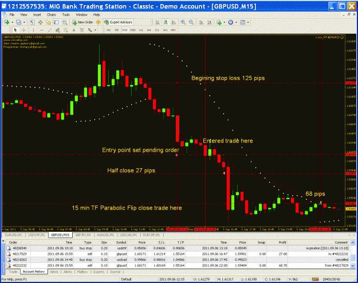Open the Profiles toolbar icon

click(x=18, y=22)
